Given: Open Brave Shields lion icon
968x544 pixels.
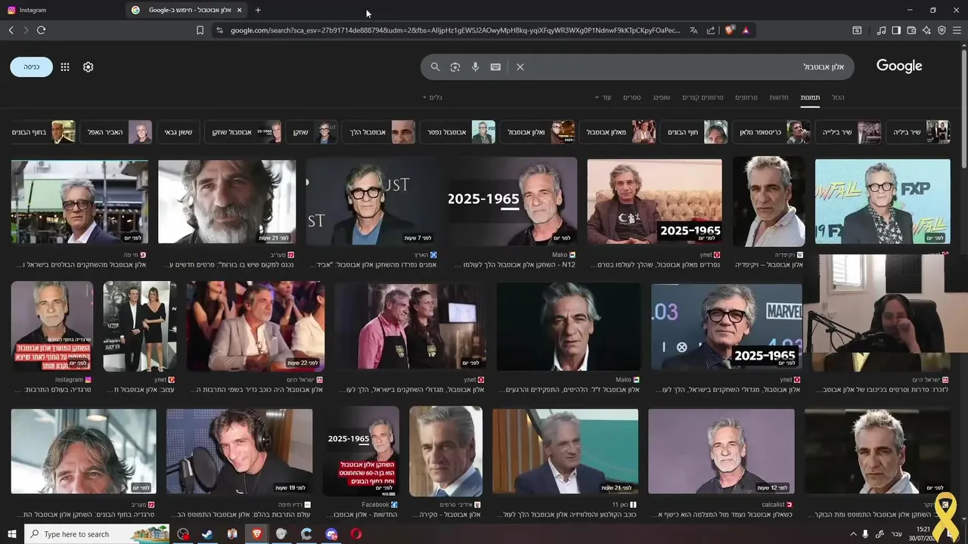Looking at the screenshot, I should click(x=730, y=30).
